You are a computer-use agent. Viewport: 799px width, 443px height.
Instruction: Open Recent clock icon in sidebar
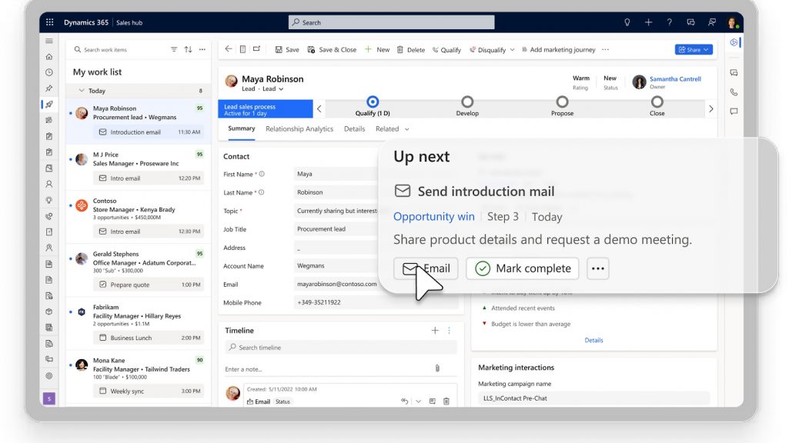[x=49, y=72]
